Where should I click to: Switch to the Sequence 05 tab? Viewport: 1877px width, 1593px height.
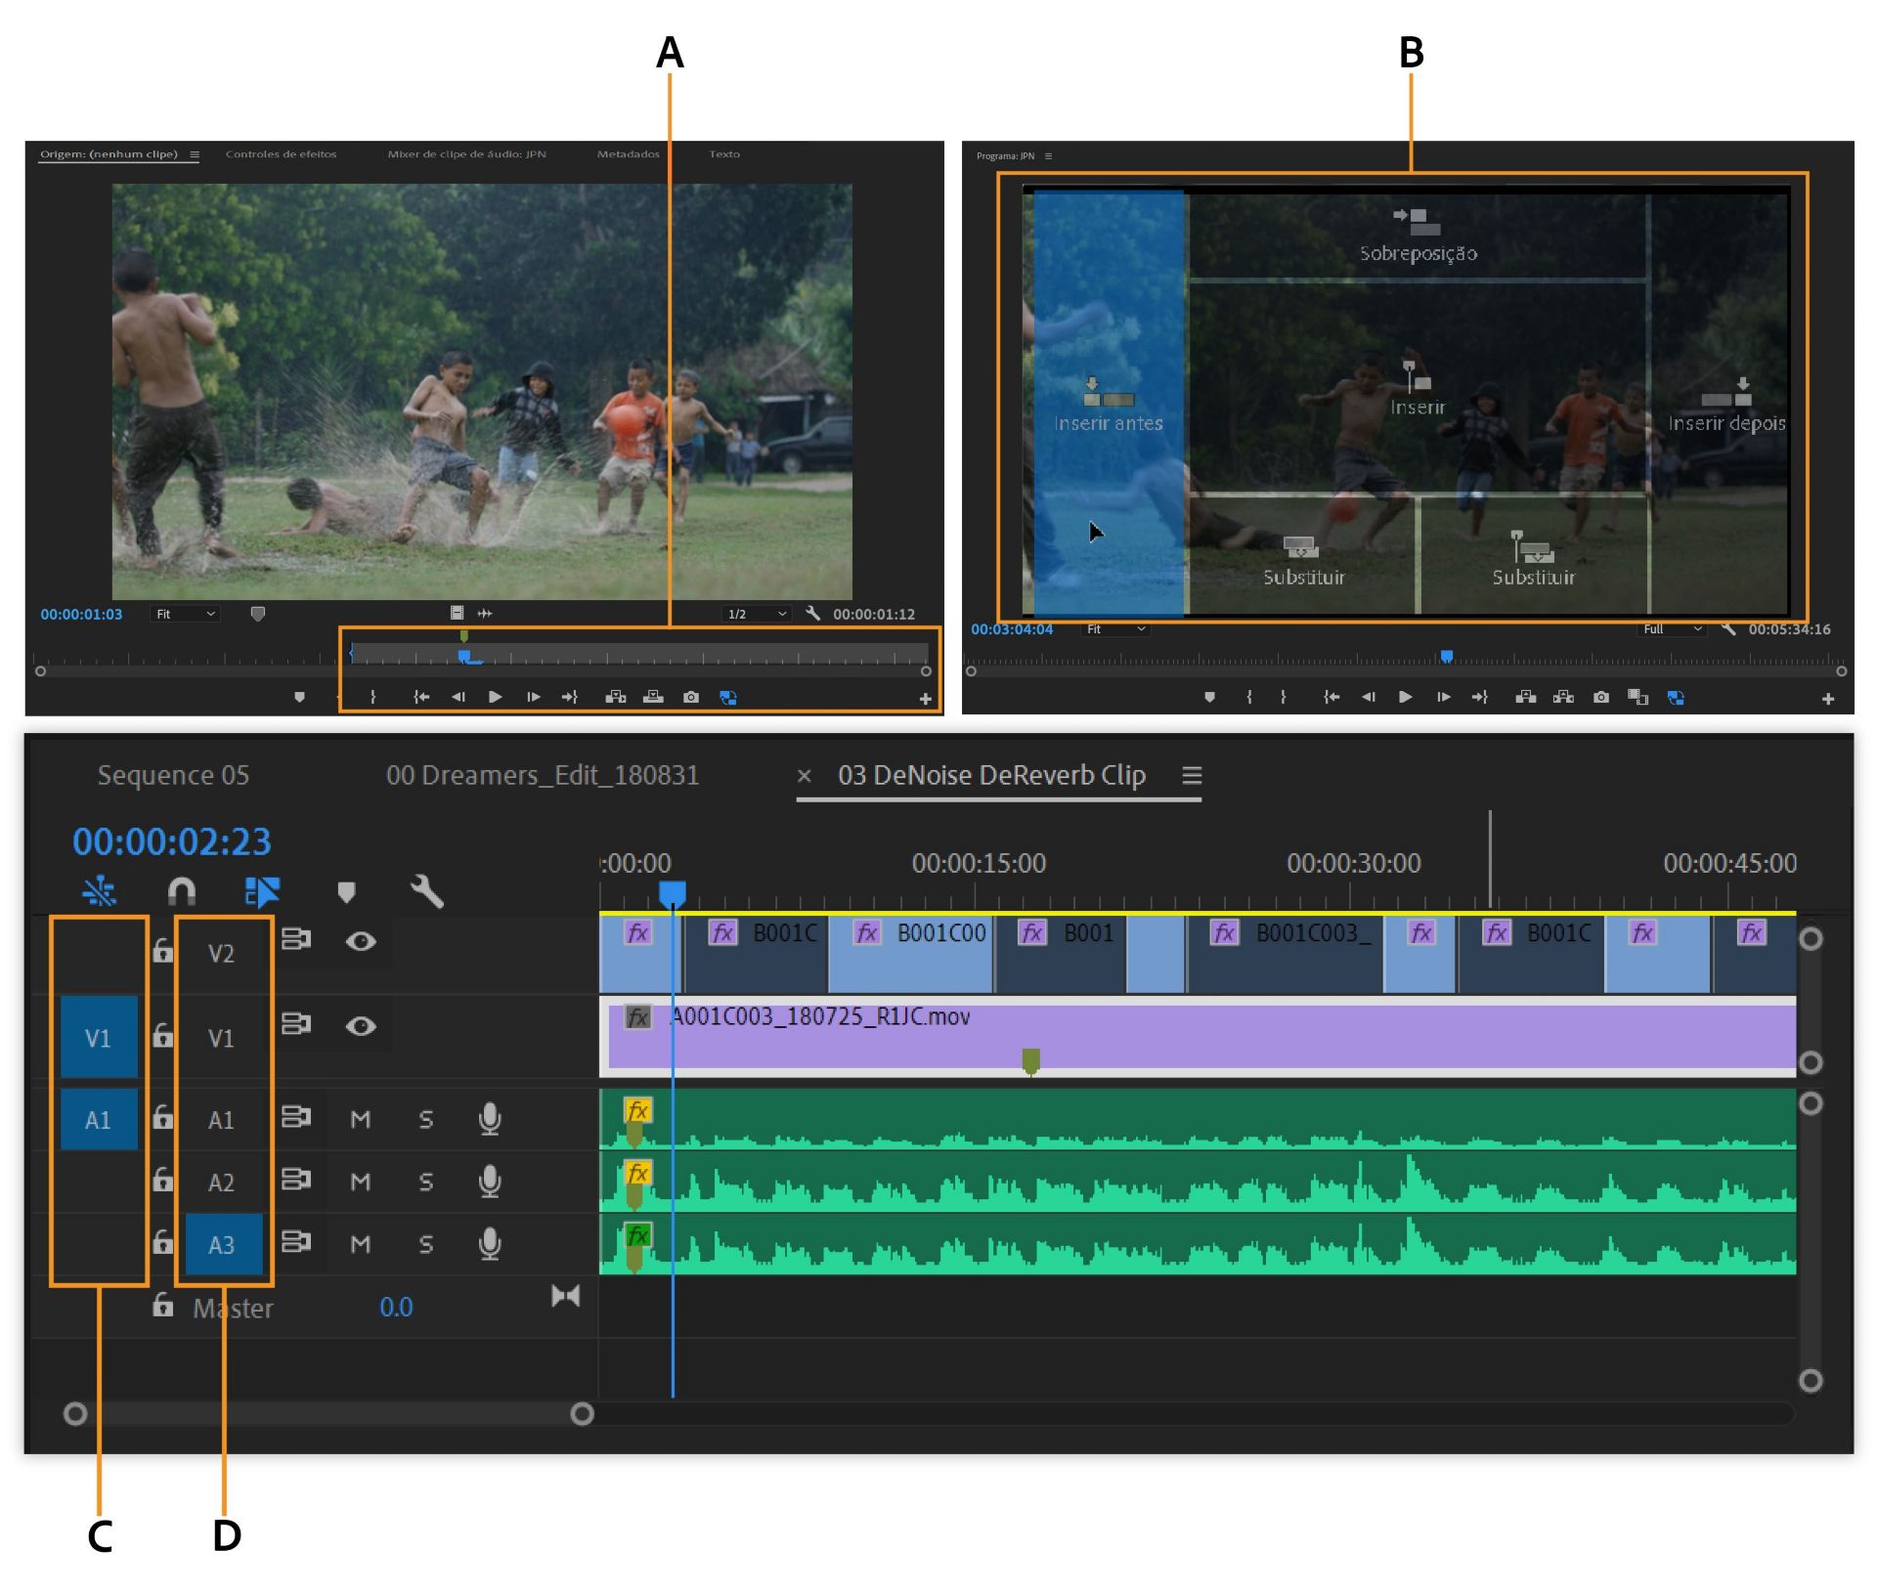click(x=173, y=775)
